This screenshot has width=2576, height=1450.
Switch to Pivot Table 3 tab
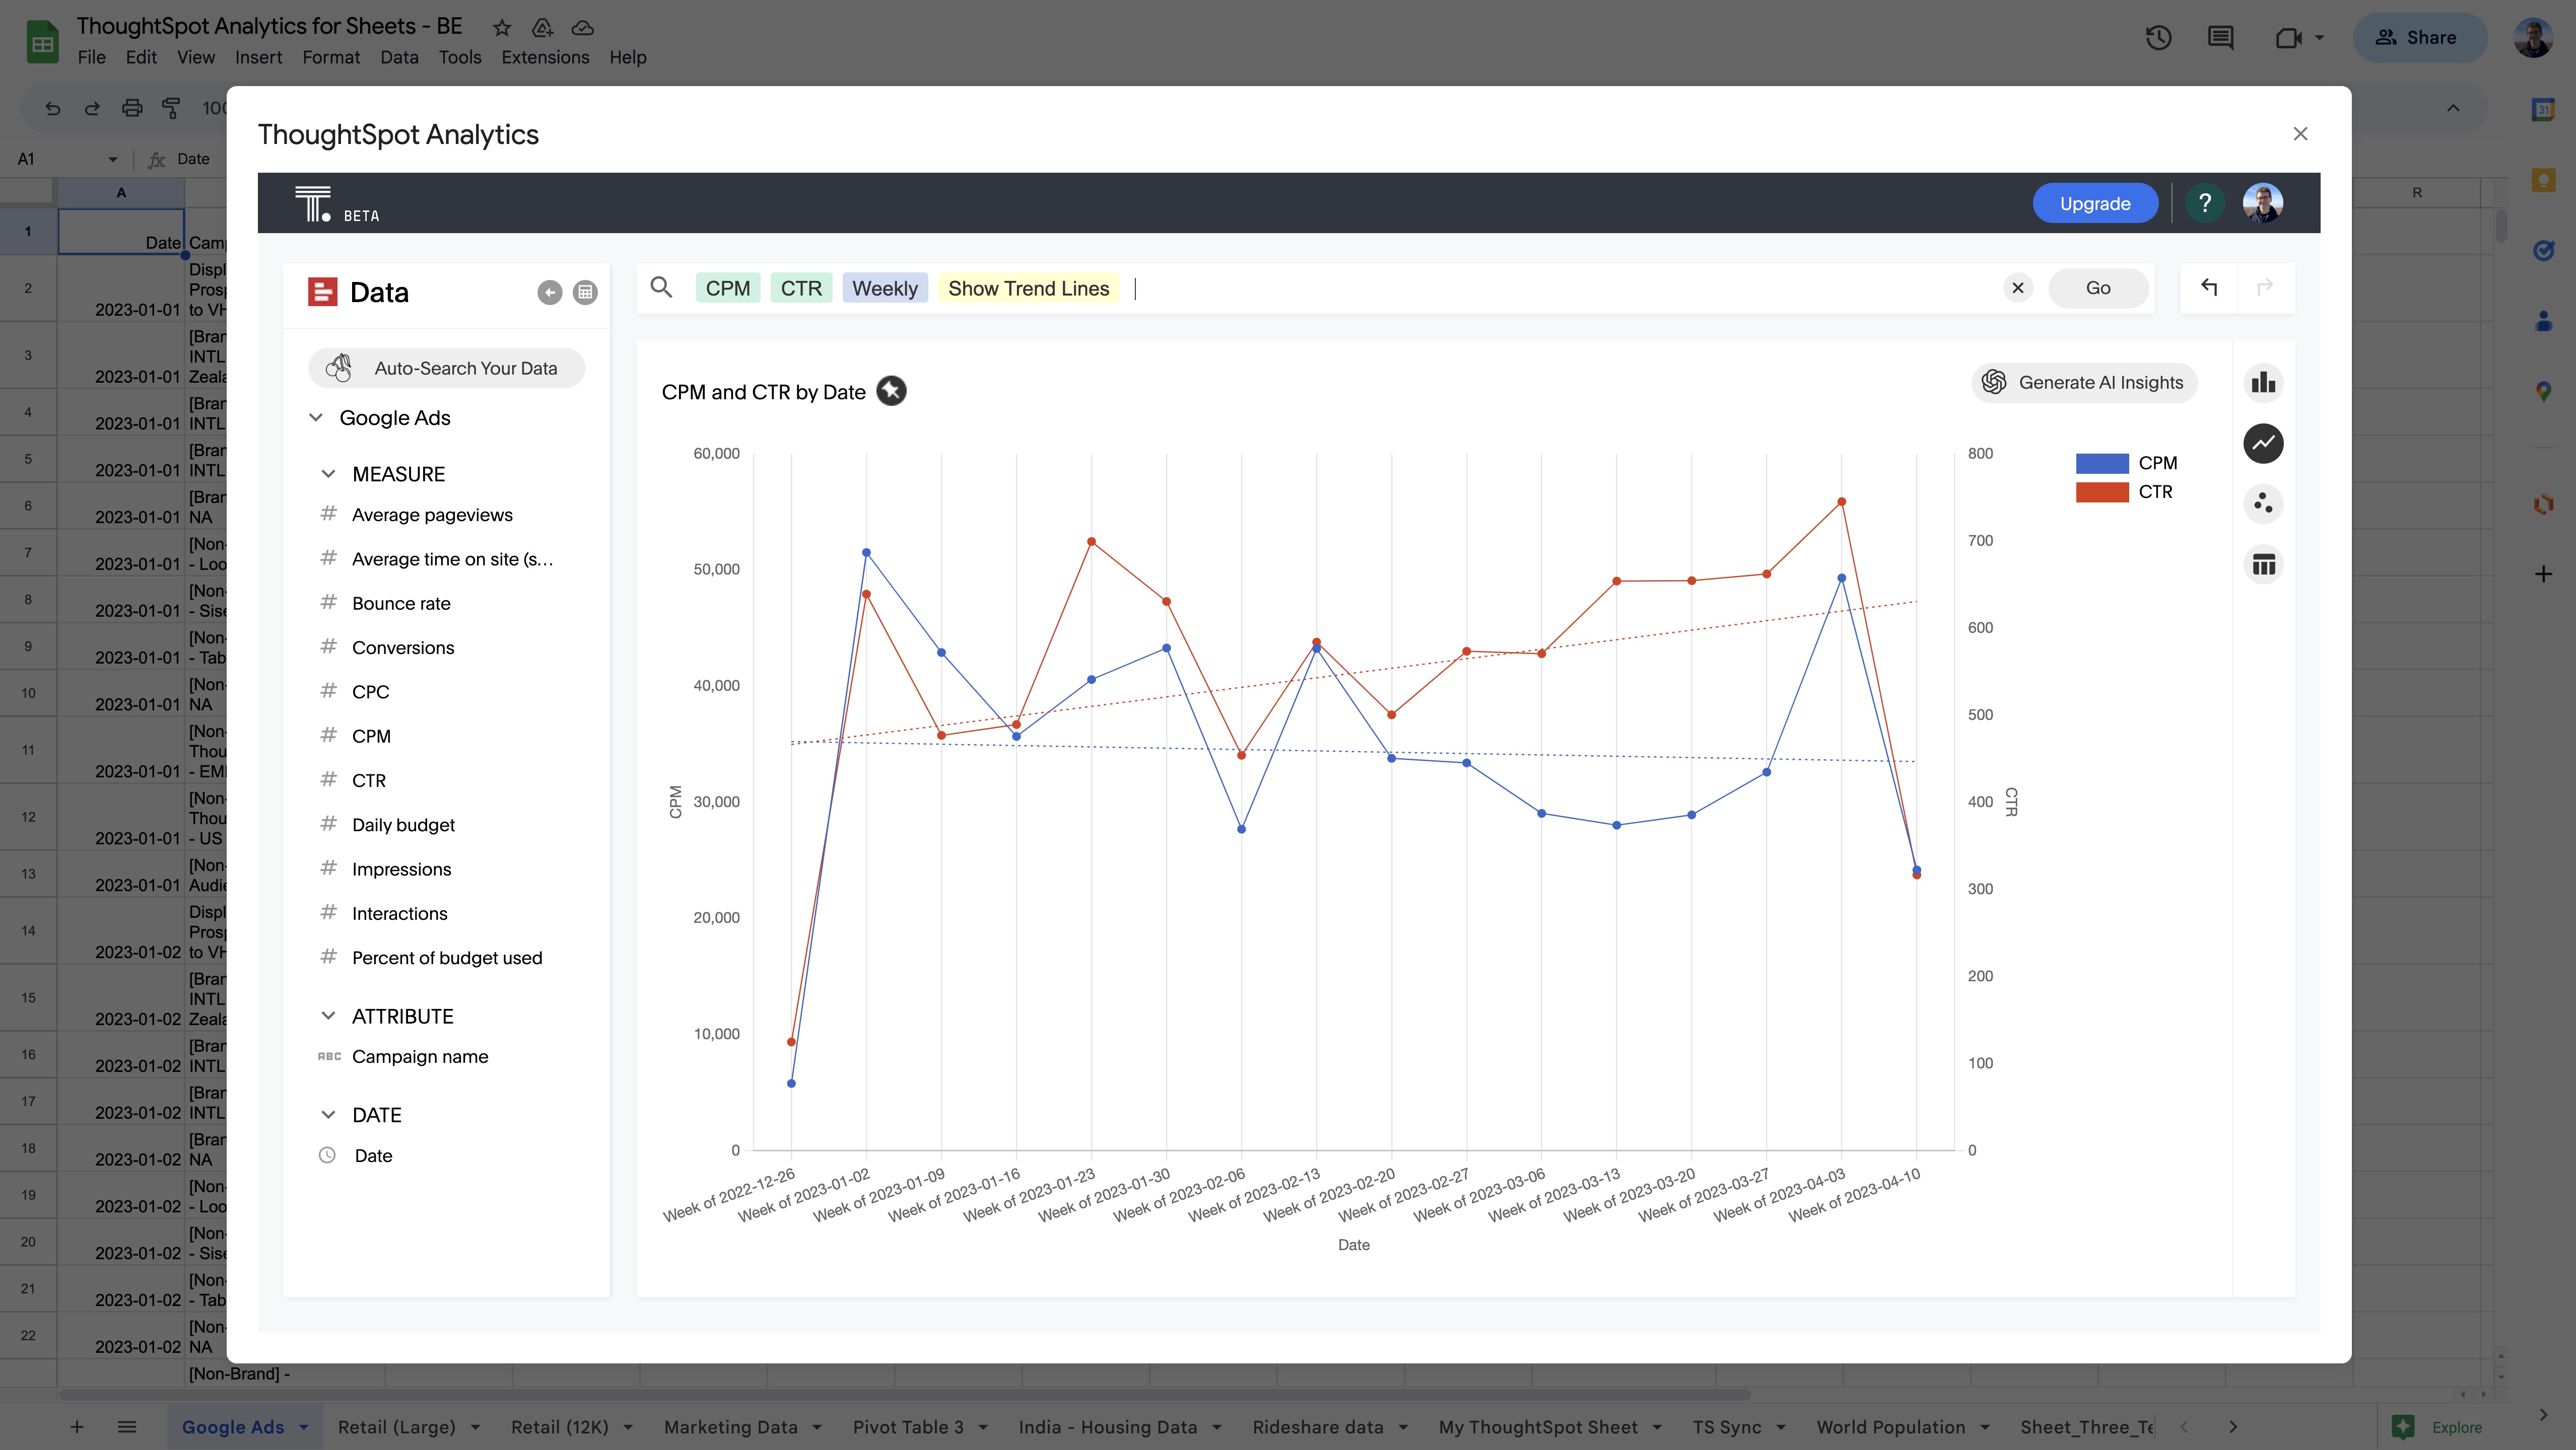click(908, 1427)
